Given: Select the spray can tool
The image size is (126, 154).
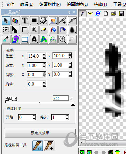Looking at the screenshot, I should (63, 30).
